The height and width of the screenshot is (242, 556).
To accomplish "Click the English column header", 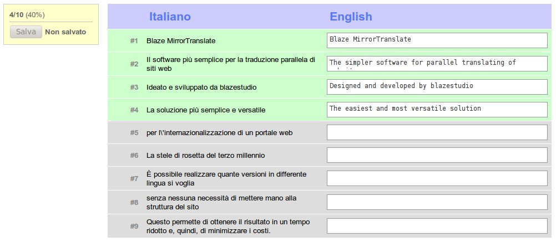I will pyautogui.click(x=351, y=17).
